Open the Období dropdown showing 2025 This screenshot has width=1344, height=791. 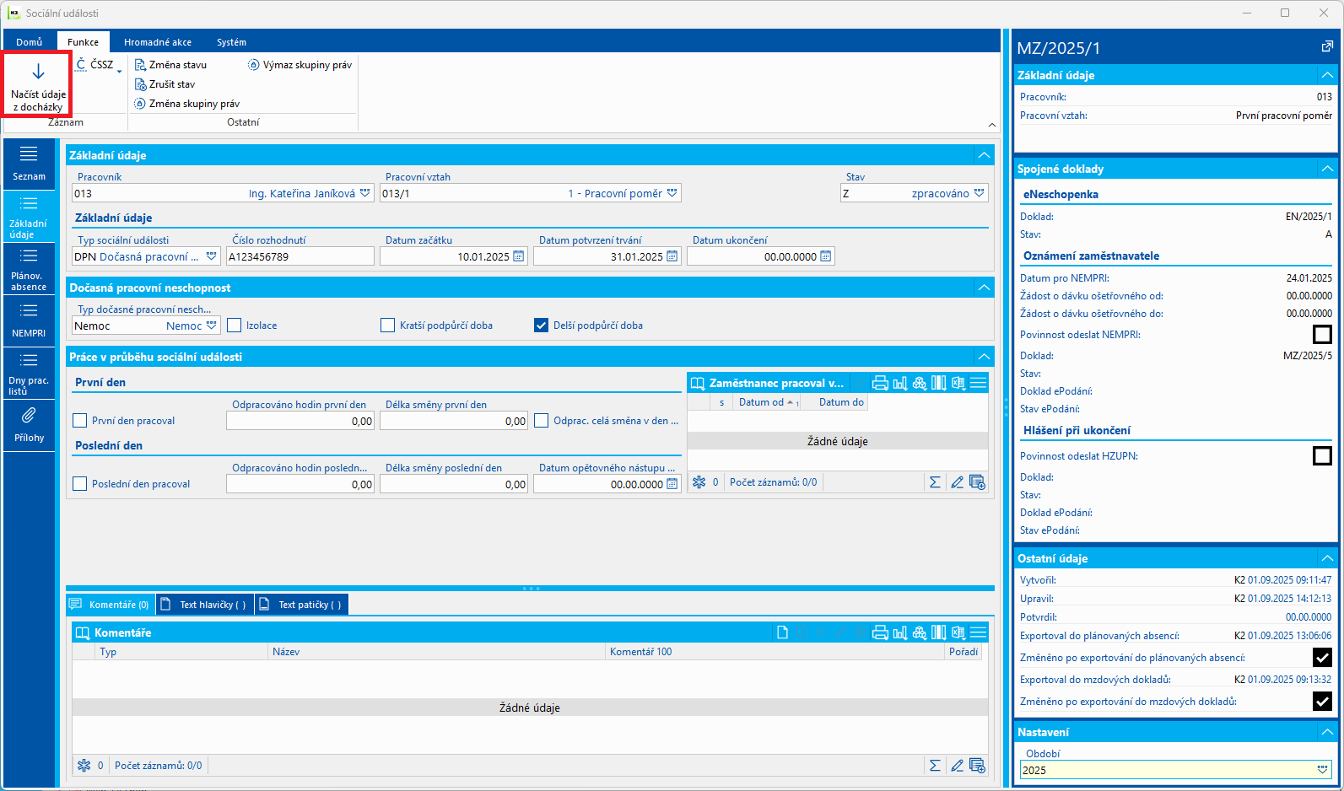point(1322,770)
